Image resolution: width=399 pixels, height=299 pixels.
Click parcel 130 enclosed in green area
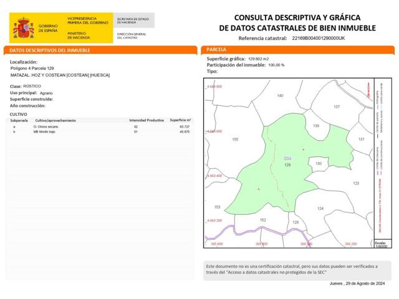pyautogui.click(x=319, y=163)
